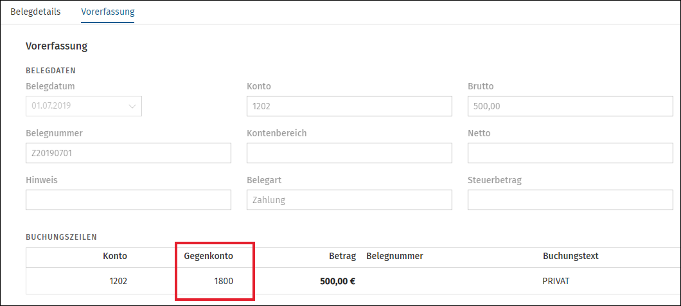
Task: Select the Buchungstext cell PRIVAT
Action: [x=556, y=281]
